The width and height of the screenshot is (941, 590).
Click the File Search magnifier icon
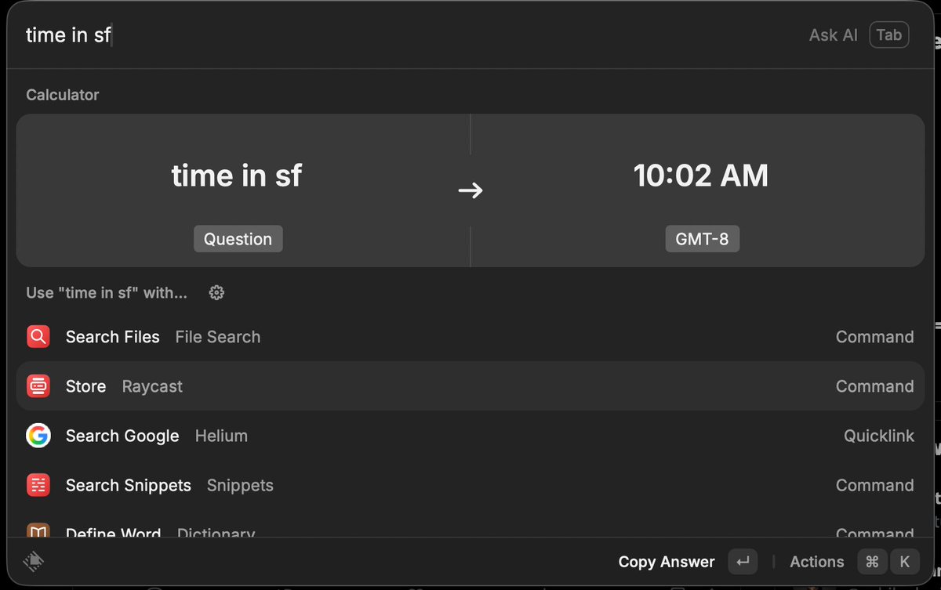click(38, 336)
